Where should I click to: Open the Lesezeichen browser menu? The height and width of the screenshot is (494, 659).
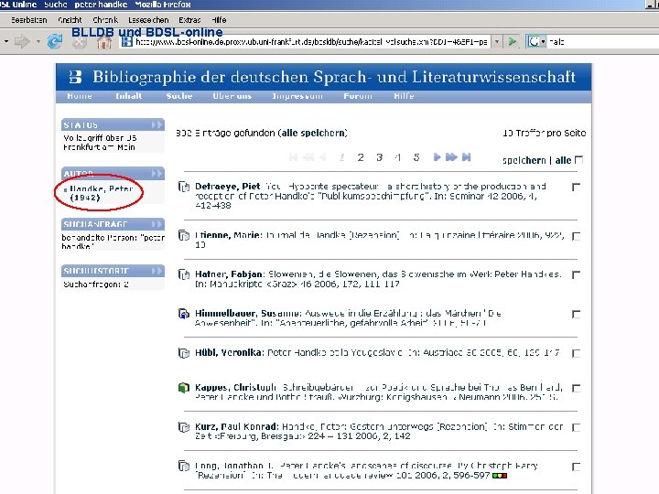click(x=148, y=20)
